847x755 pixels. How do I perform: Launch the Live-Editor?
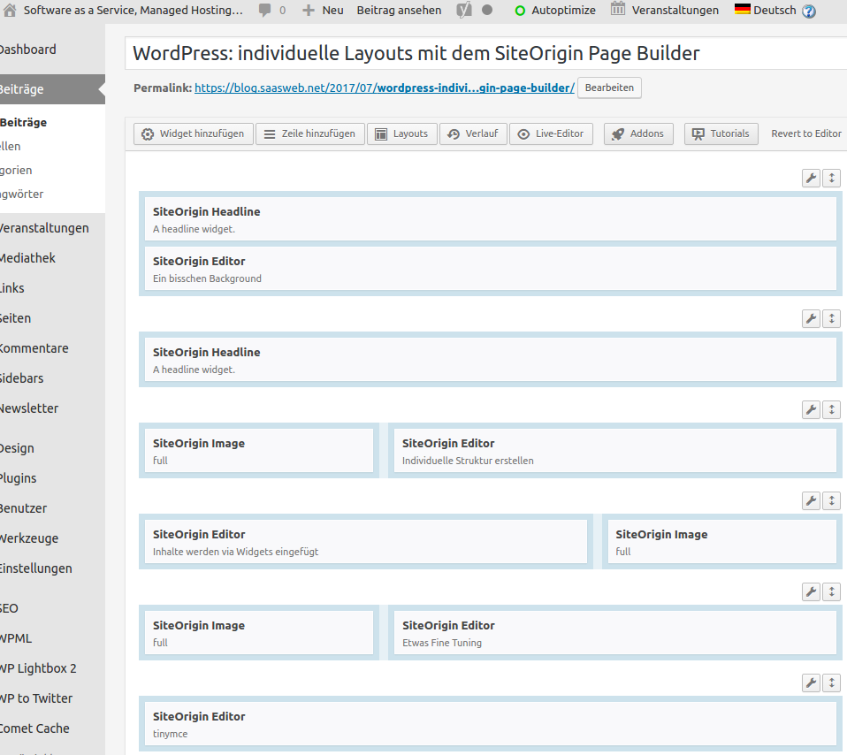pyautogui.click(x=551, y=133)
